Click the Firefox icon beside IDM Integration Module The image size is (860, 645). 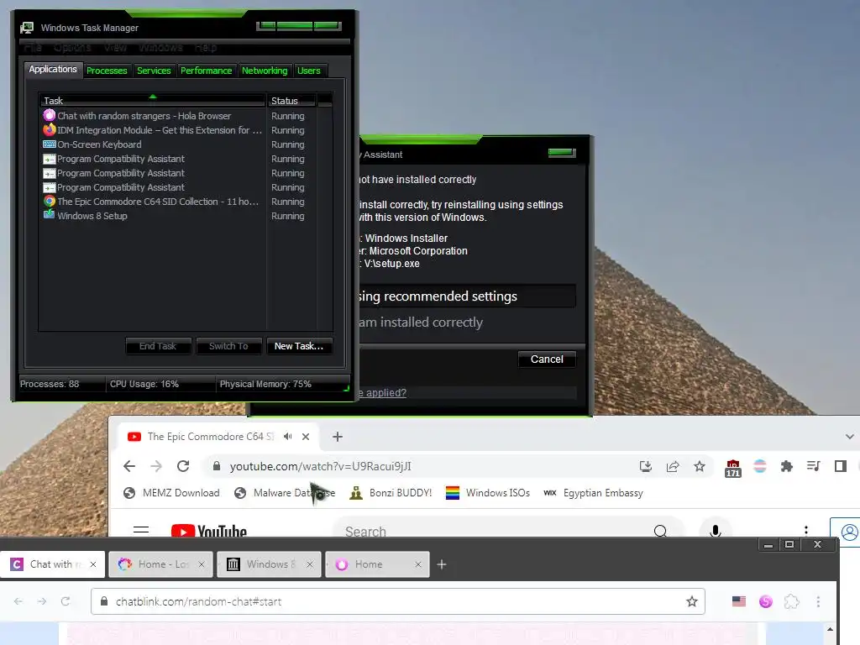point(50,130)
